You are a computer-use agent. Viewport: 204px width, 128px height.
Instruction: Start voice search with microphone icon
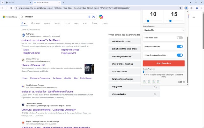point(89,17)
